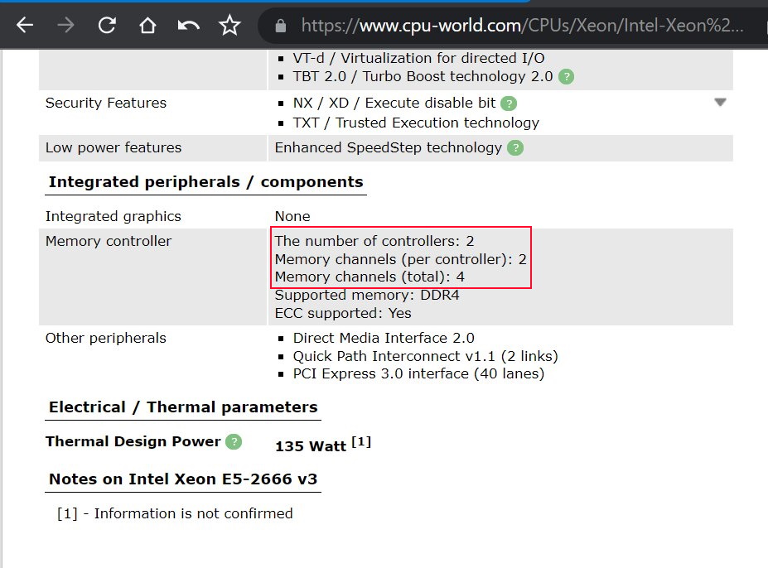Reload the cpu-world page
This screenshot has height=568, width=768.
(x=107, y=25)
